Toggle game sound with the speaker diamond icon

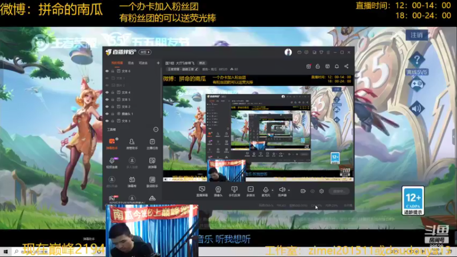(x=417, y=109)
